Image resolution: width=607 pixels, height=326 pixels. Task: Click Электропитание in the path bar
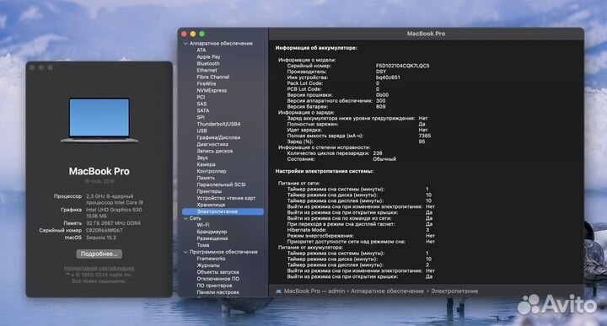tap(454, 291)
